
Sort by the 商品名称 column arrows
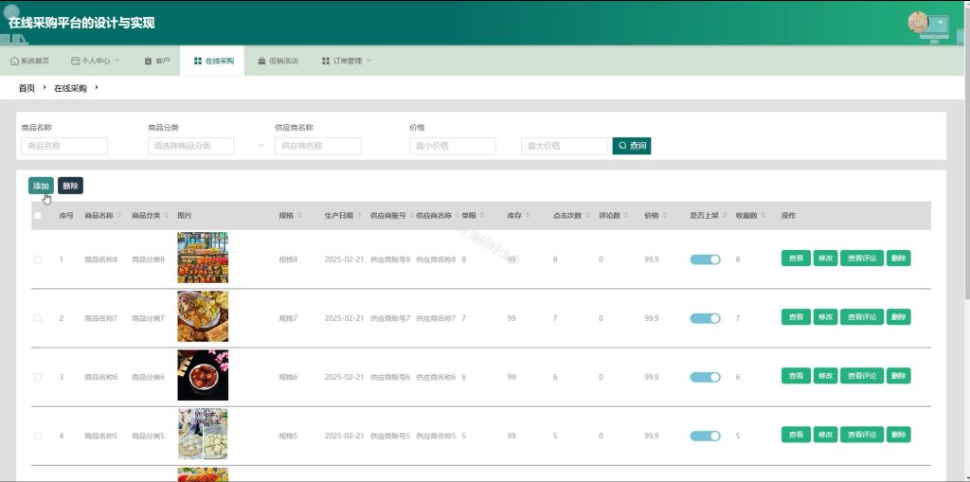[118, 215]
